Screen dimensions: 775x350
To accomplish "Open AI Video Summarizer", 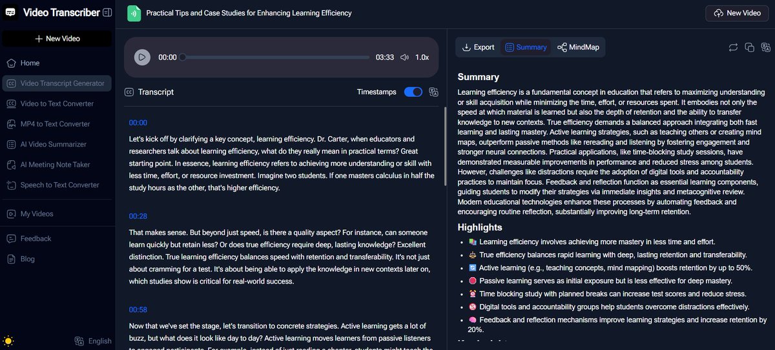I will click(x=57, y=144).
